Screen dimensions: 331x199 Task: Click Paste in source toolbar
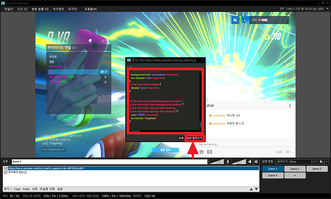pyautogui.click(x=26, y=189)
